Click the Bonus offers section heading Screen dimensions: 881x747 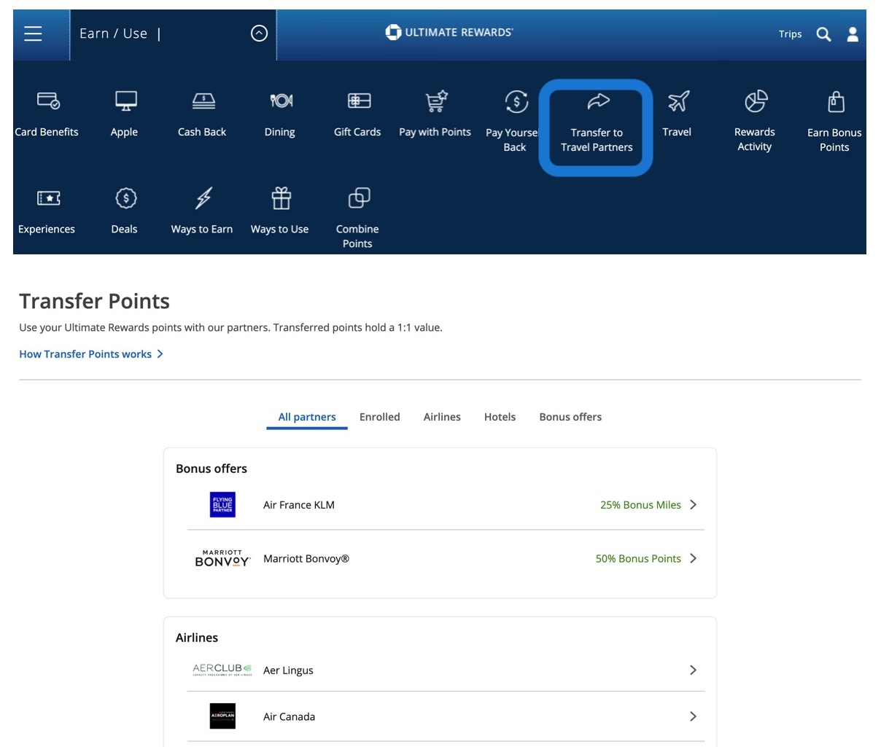tap(211, 469)
